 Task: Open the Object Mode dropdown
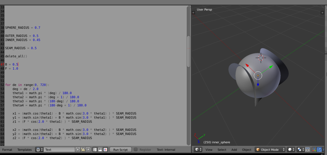[270, 150]
